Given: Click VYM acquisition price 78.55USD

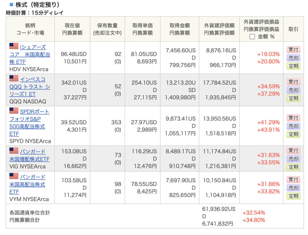Looking at the screenshot, I should coord(144,184).
